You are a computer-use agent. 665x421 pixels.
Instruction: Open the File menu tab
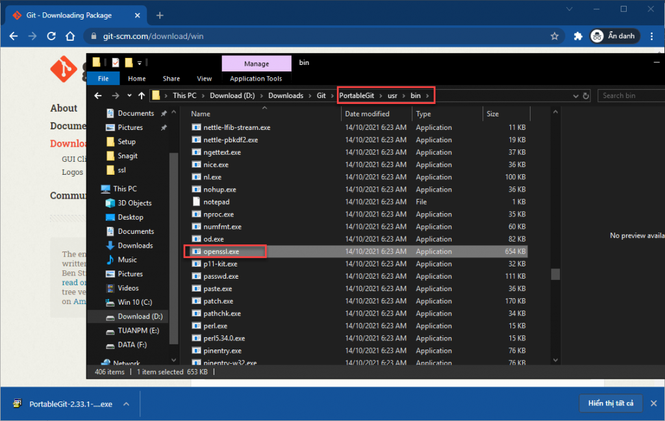coord(103,79)
